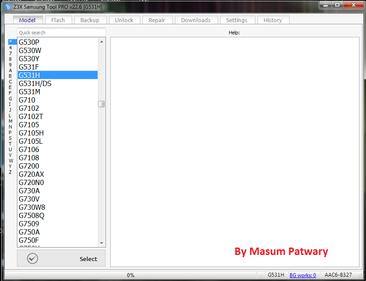This screenshot has width=366, height=281.
Task: Select model G750A in list
Action: pyautogui.click(x=58, y=232)
